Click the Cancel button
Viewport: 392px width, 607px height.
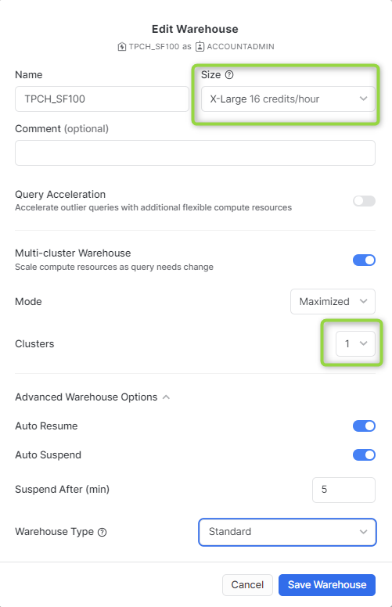[x=247, y=585]
